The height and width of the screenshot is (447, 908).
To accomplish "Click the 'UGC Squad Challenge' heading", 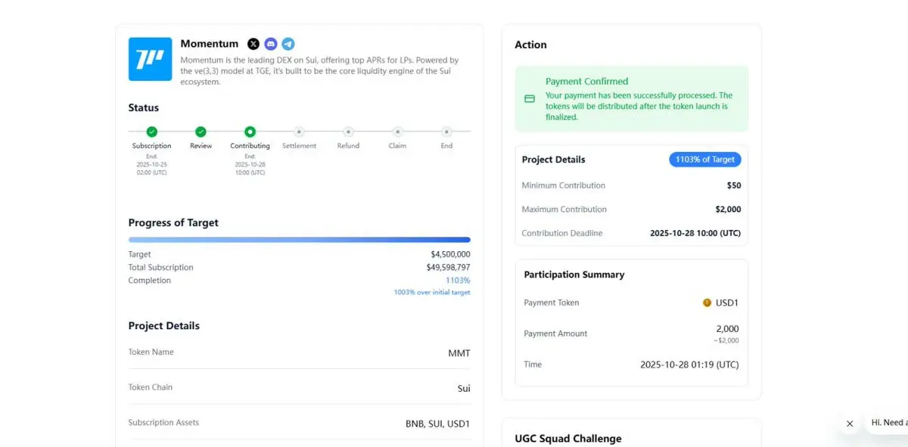I will [x=568, y=439].
